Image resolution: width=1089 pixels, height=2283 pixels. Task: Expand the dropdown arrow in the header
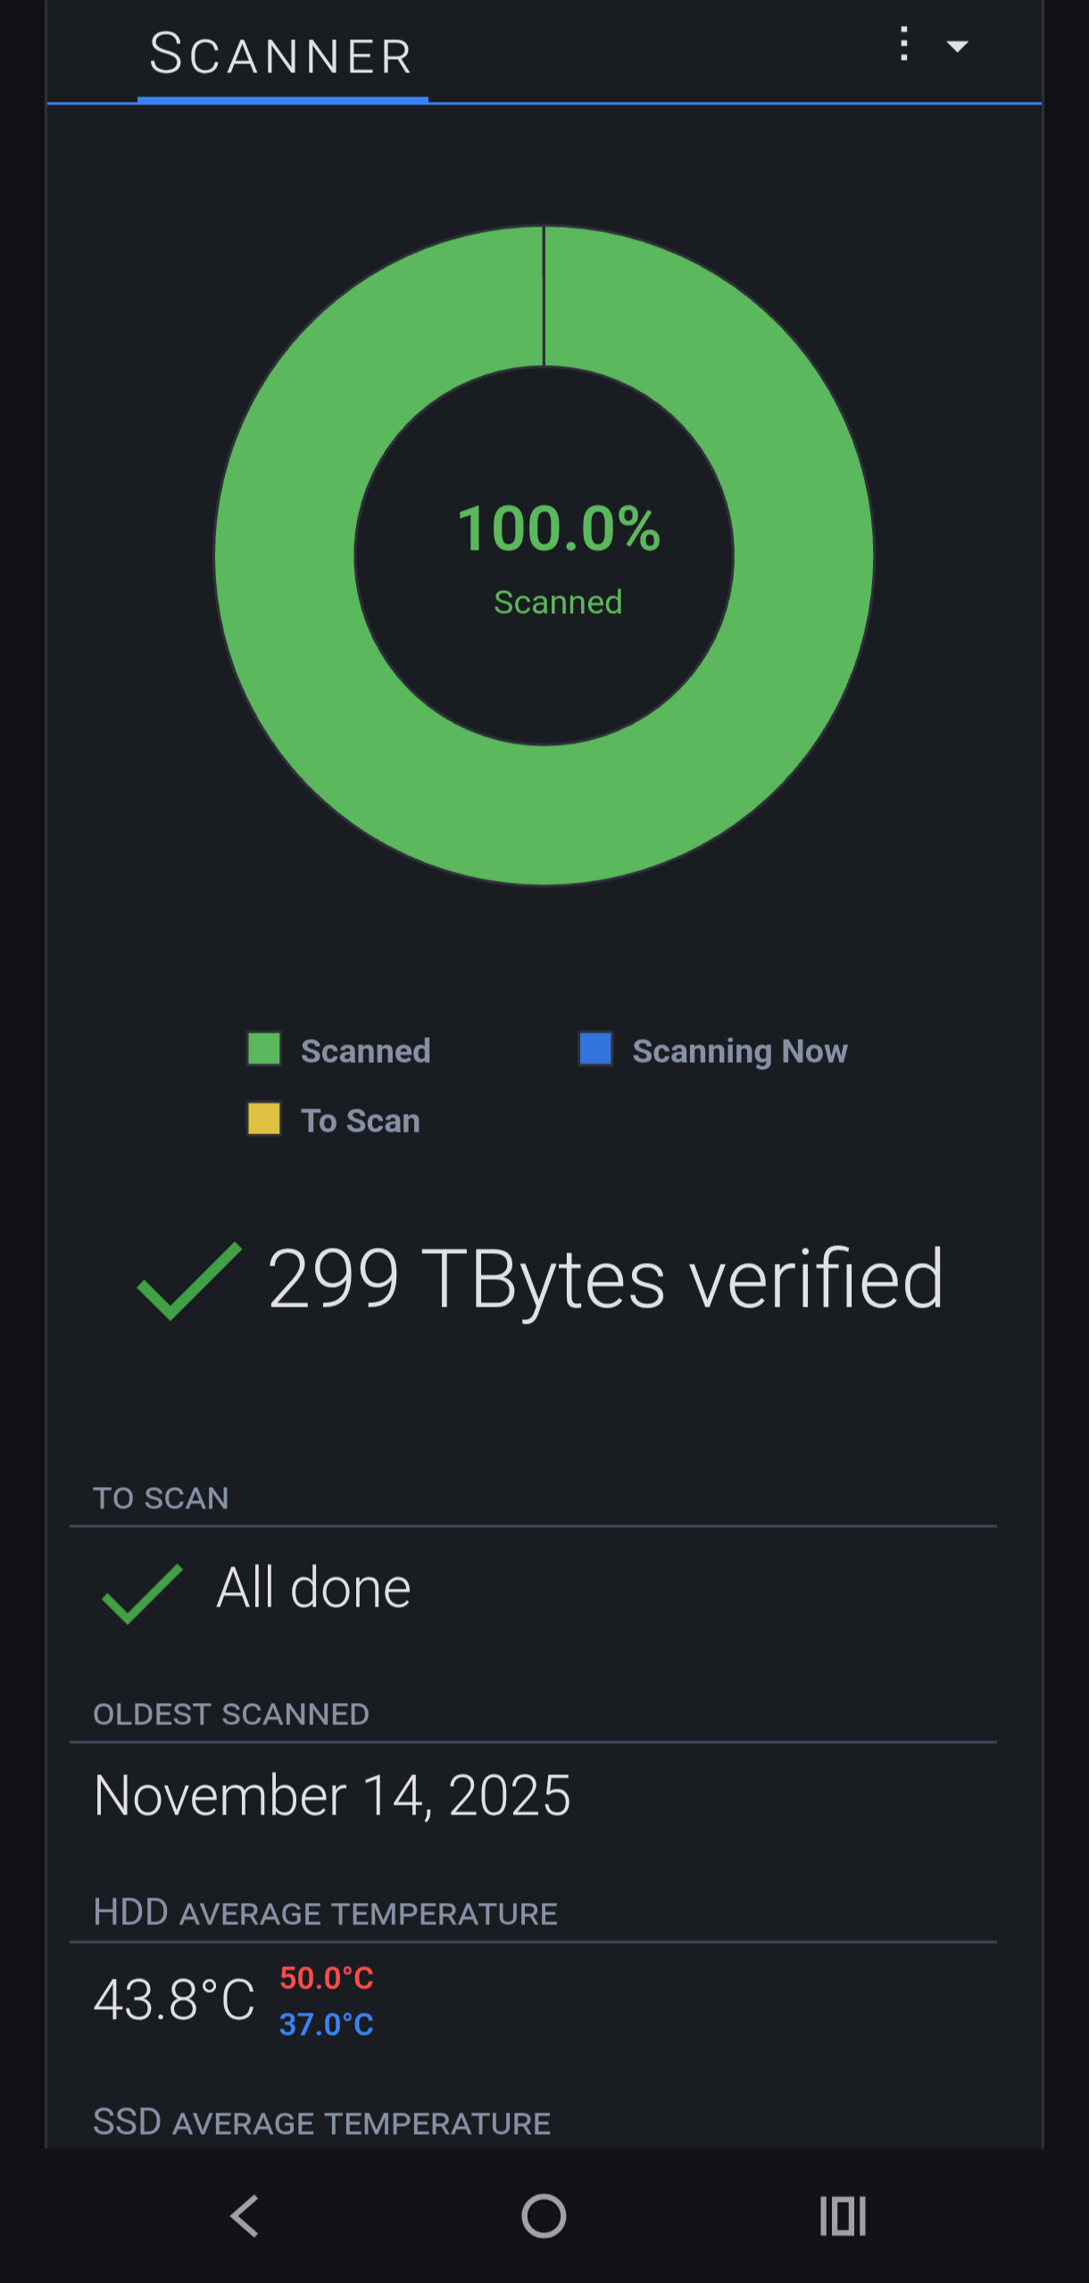tap(957, 46)
